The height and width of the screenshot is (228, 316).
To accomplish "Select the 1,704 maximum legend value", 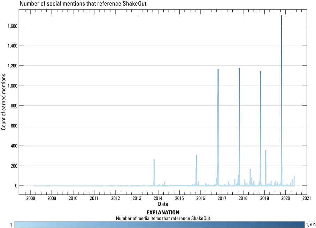I will coord(310,225).
